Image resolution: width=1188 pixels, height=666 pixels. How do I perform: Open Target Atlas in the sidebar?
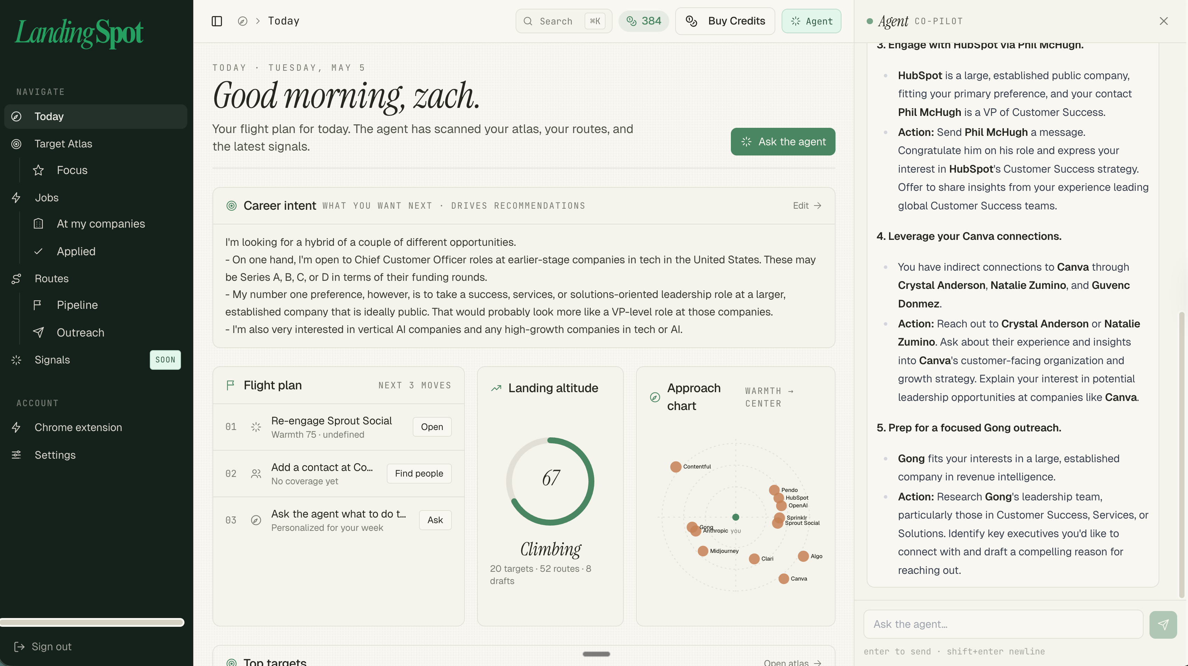(x=96, y=144)
